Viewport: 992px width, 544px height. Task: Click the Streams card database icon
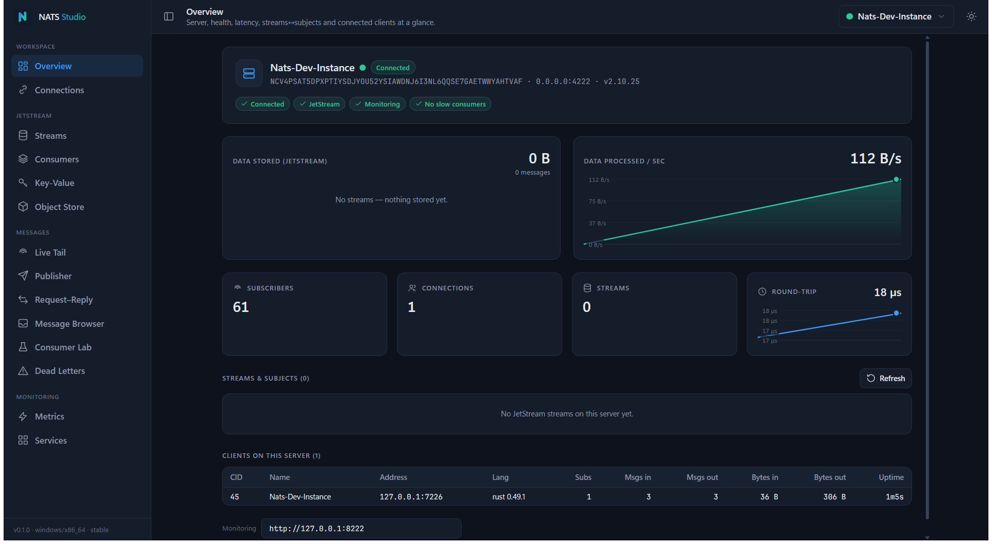tap(587, 288)
